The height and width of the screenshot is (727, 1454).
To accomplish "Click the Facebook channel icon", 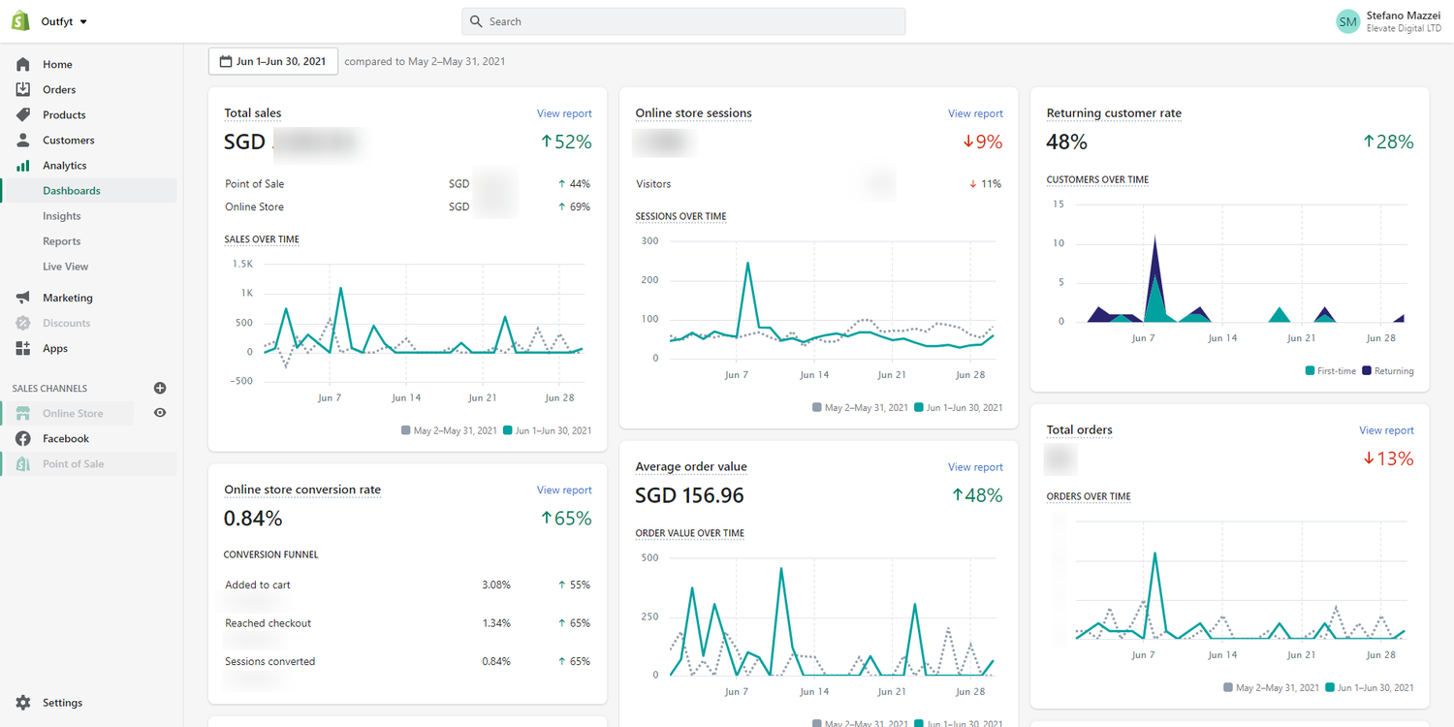I will [x=23, y=438].
